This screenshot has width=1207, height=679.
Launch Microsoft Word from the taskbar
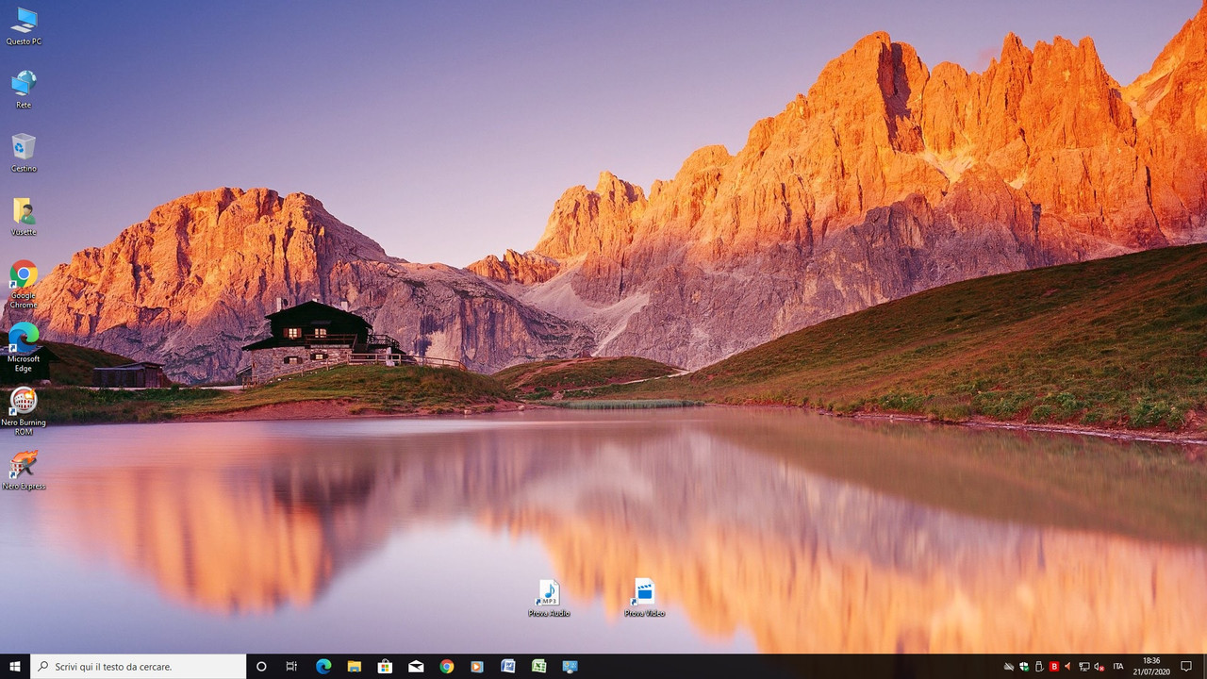coord(508,667)
